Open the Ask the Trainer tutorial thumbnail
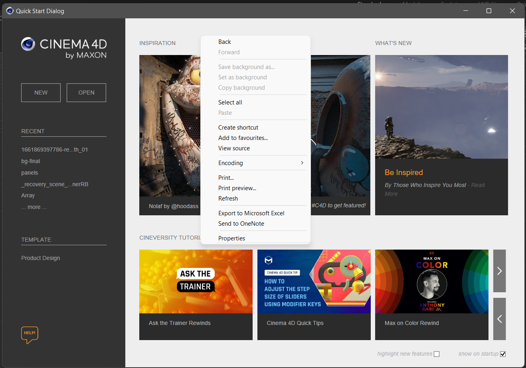The width and height of the screenshot is (526, 368). click(196, 281)
